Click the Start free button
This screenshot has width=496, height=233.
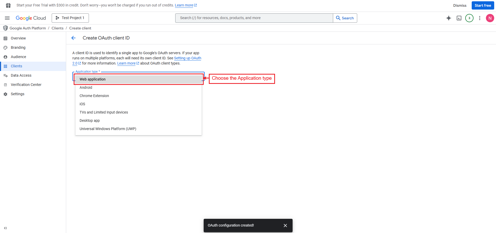point(483,5)
